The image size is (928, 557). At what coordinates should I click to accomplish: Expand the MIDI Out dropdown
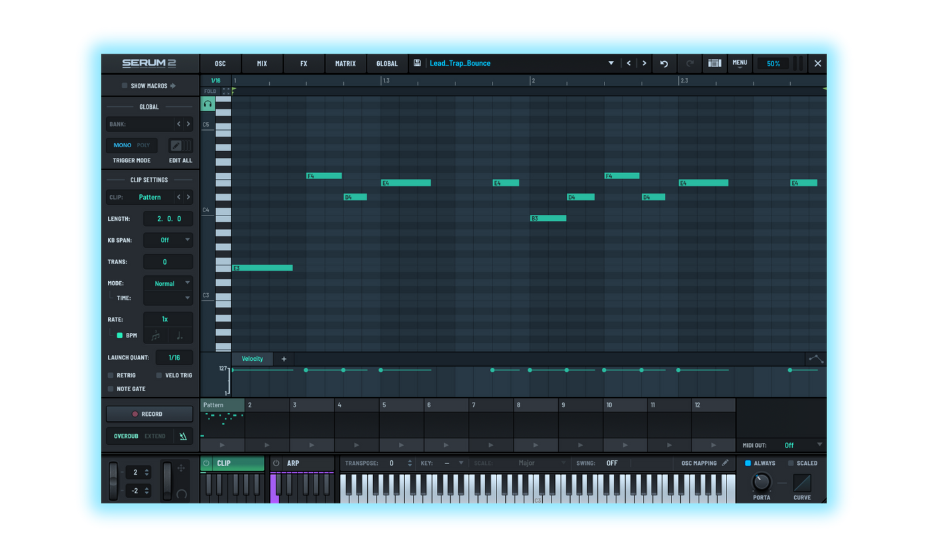tap(803, 445)
